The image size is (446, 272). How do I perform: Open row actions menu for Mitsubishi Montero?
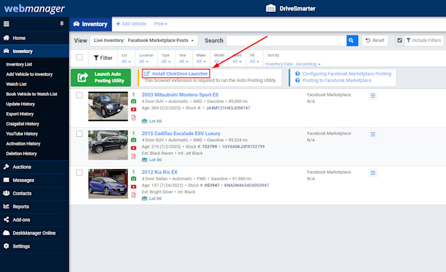point(373,96)
